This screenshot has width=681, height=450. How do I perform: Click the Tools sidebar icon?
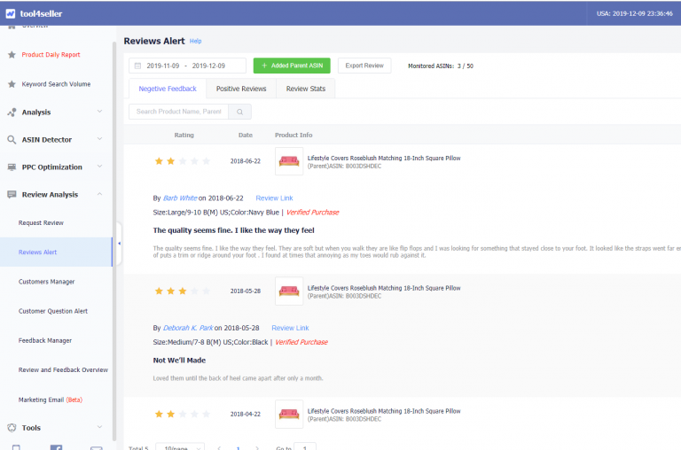12,428
